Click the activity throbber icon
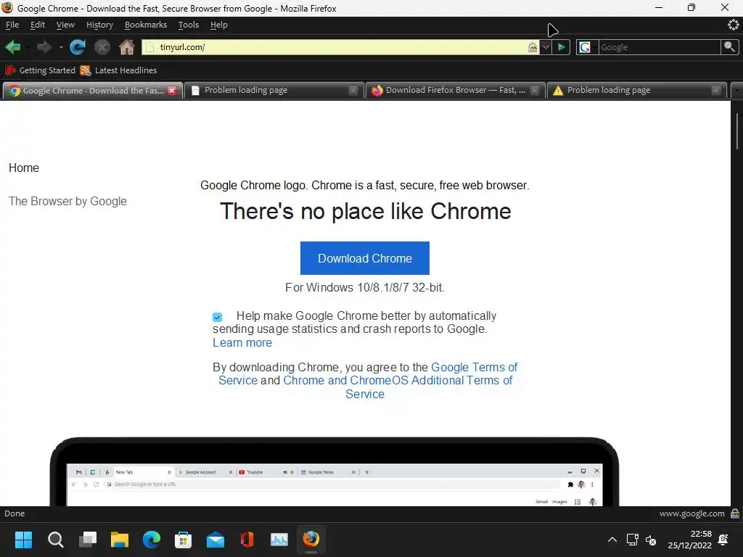743x557 pixels. (x=733, y=25)
